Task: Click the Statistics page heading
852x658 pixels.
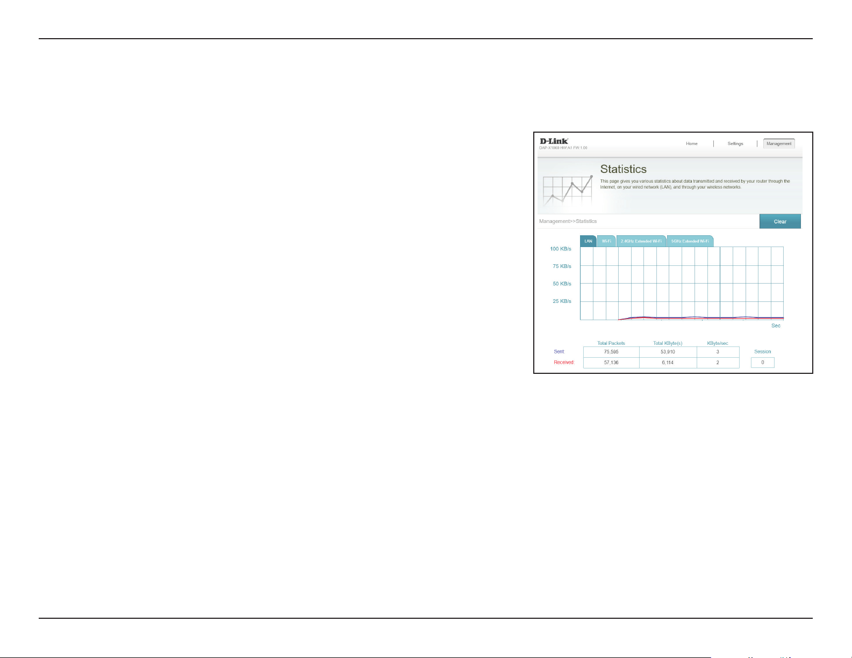Action: [x=623, y=169]
